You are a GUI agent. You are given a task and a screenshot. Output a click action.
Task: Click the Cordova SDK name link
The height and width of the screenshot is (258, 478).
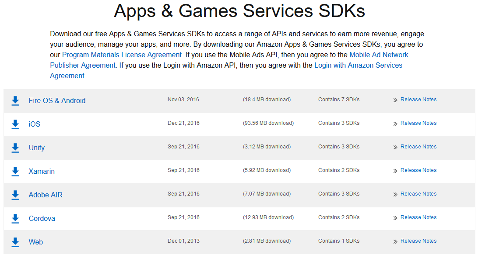(x=42, y=219)
